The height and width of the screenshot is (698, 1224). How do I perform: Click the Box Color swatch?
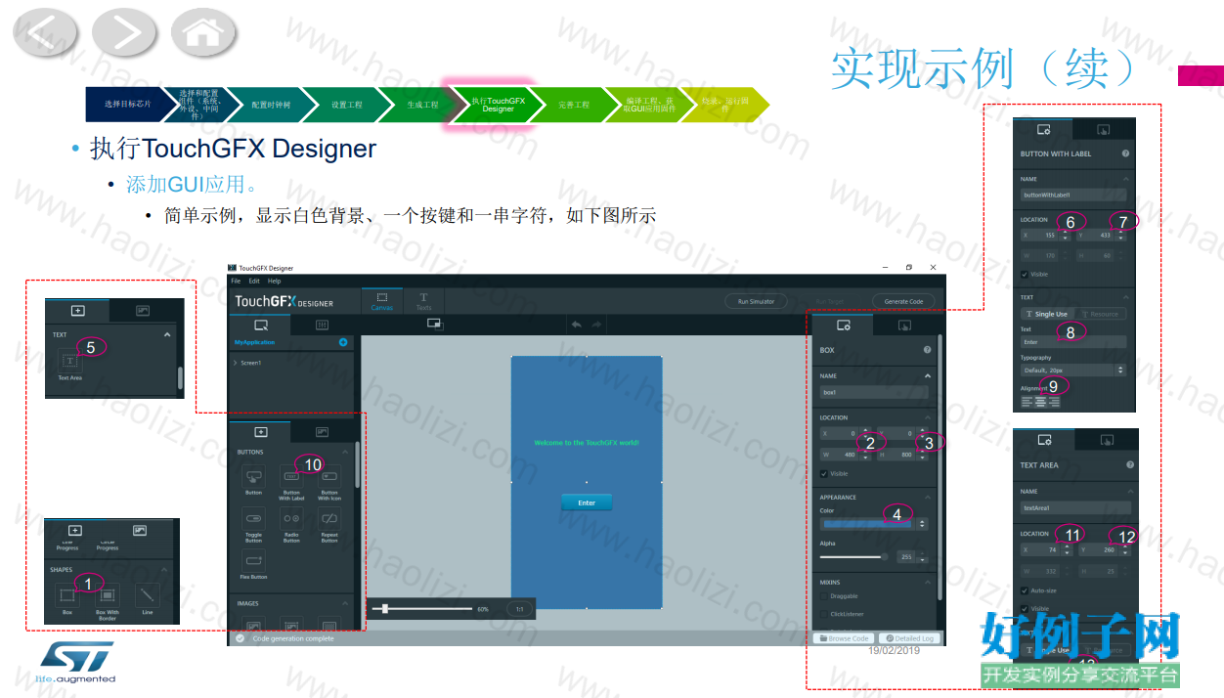[x=867, y=523]
